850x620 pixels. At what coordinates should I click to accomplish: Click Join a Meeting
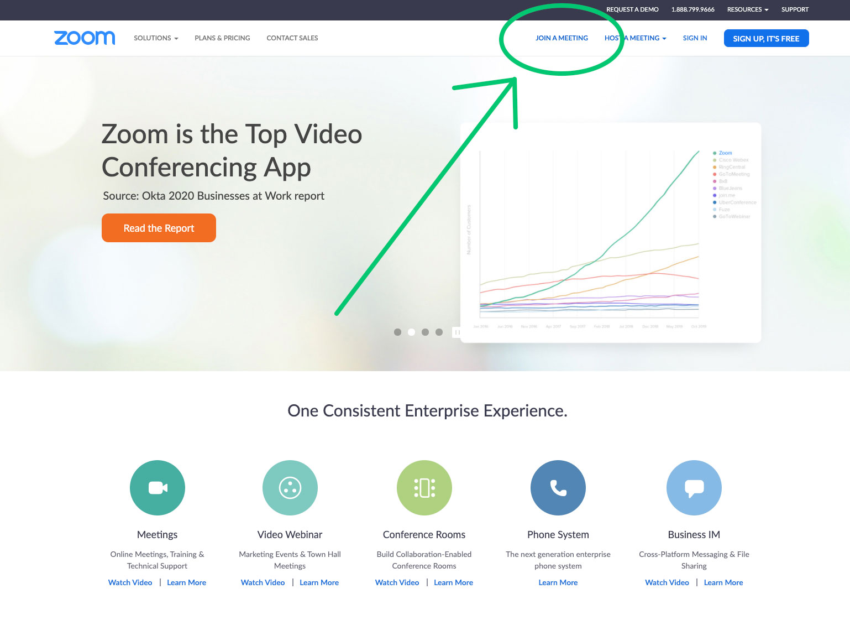pos(562,38)
